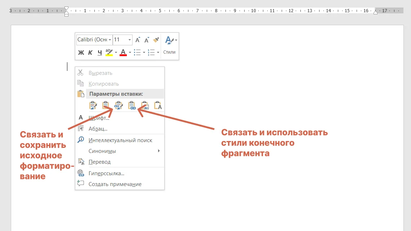Viewport: 411px width, 231px height.
Task: Paste keeping source formatting (first paste option)
Action: click(x=93, y=105)
